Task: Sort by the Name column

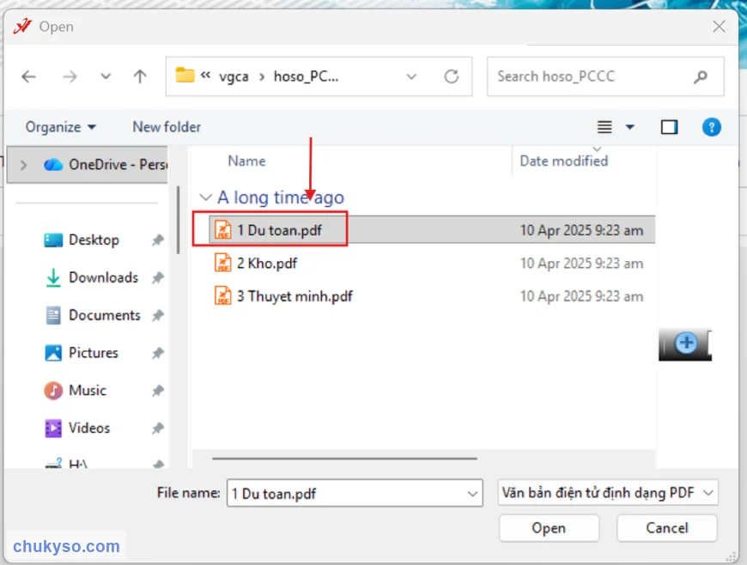Action: click(x=246, y=161)
